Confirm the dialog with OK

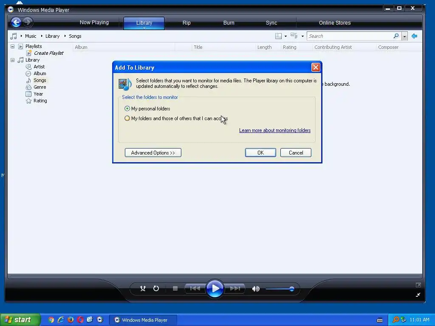point(260,153)
